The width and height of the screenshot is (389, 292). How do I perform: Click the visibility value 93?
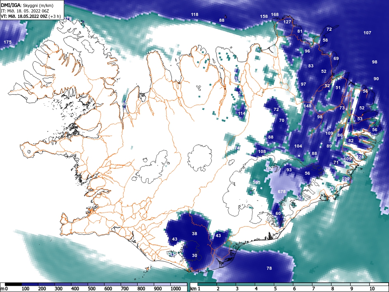pyautogui.click(x=289, y=170)
